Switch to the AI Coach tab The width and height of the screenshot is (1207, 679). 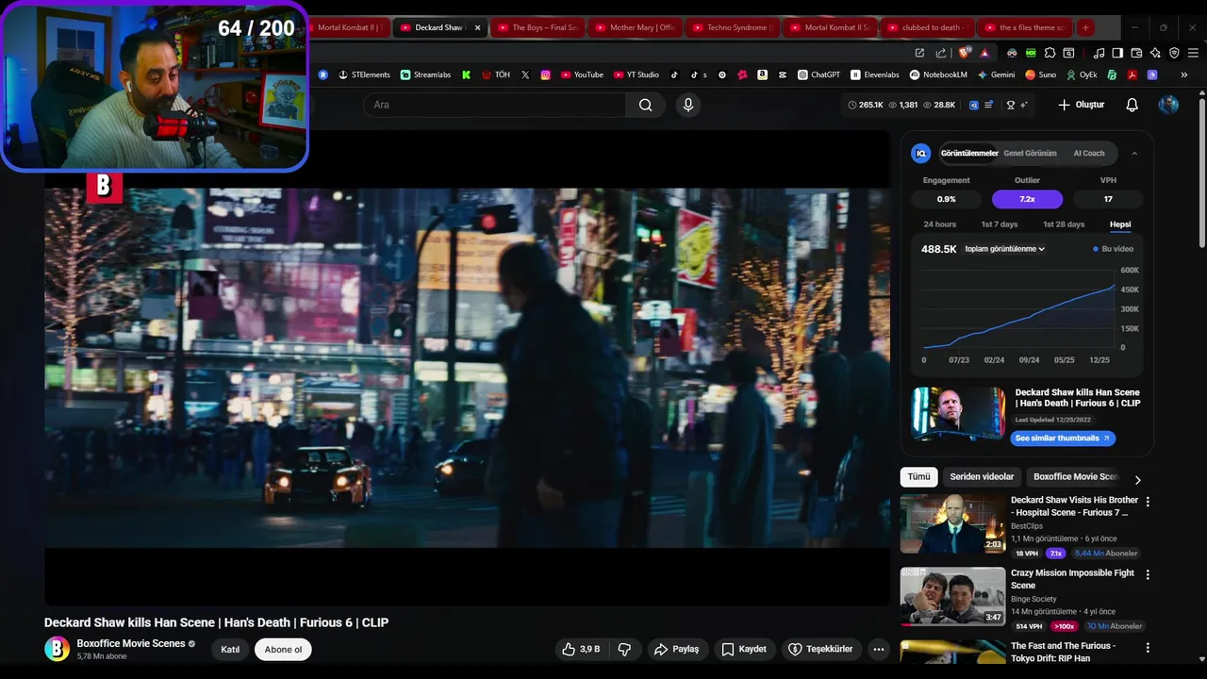(1089, 153)
